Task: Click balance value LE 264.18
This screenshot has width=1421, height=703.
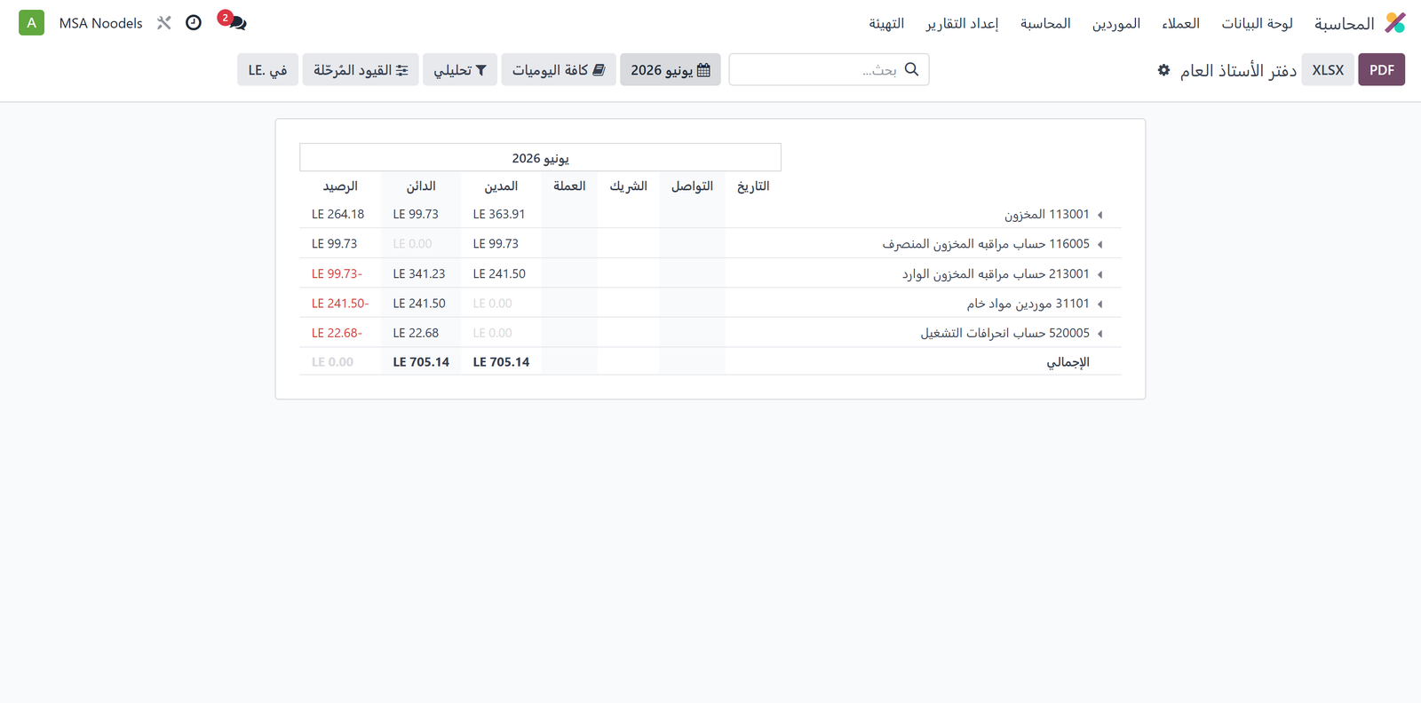Action: (x=337, y=214)
